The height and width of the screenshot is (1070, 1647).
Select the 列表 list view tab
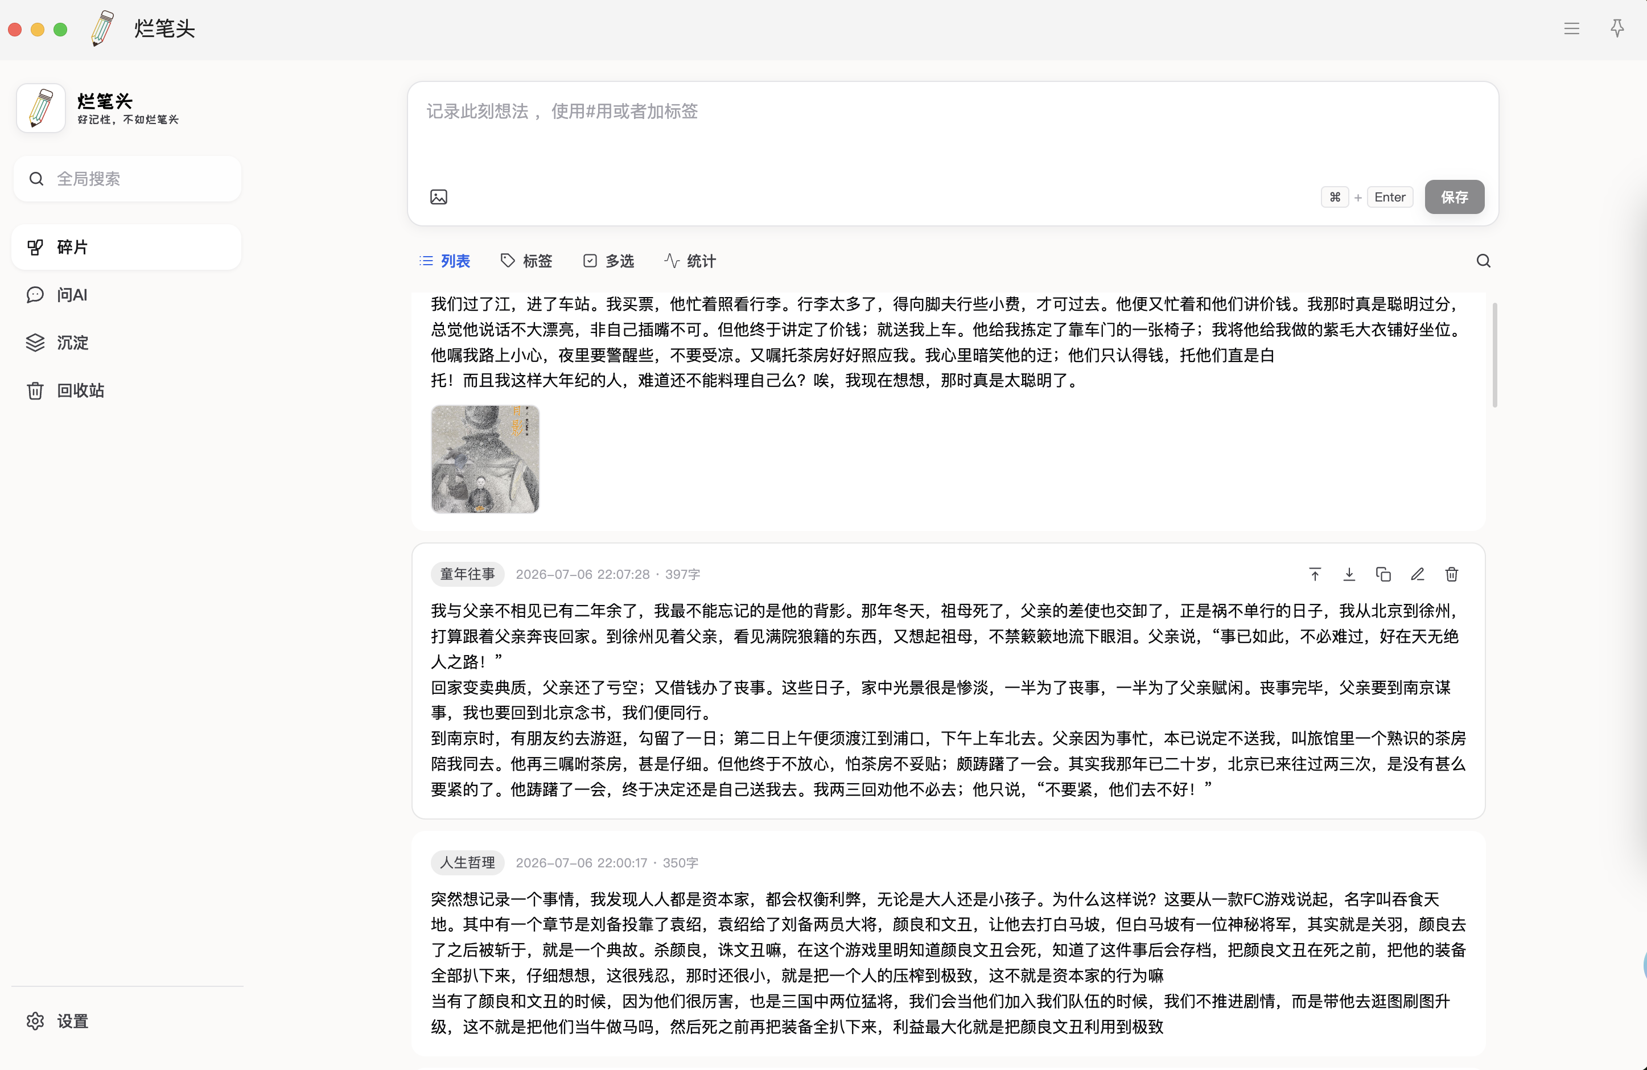444,261
